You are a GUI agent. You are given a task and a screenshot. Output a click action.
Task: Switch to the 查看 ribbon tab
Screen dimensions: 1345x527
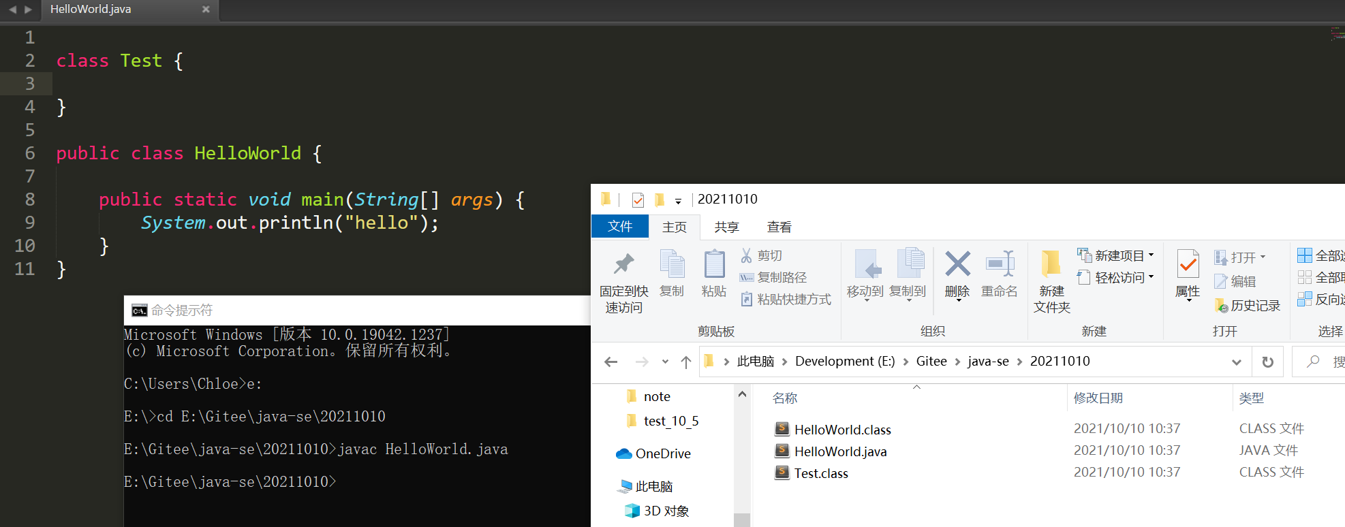point(779,227)
